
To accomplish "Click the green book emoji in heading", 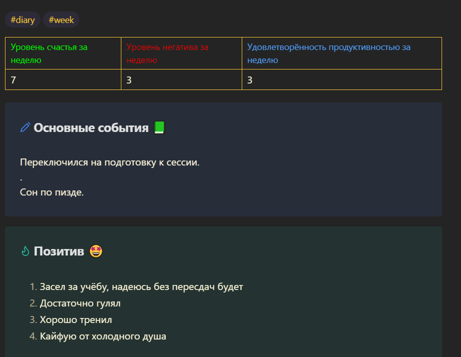I will point(159,127).
